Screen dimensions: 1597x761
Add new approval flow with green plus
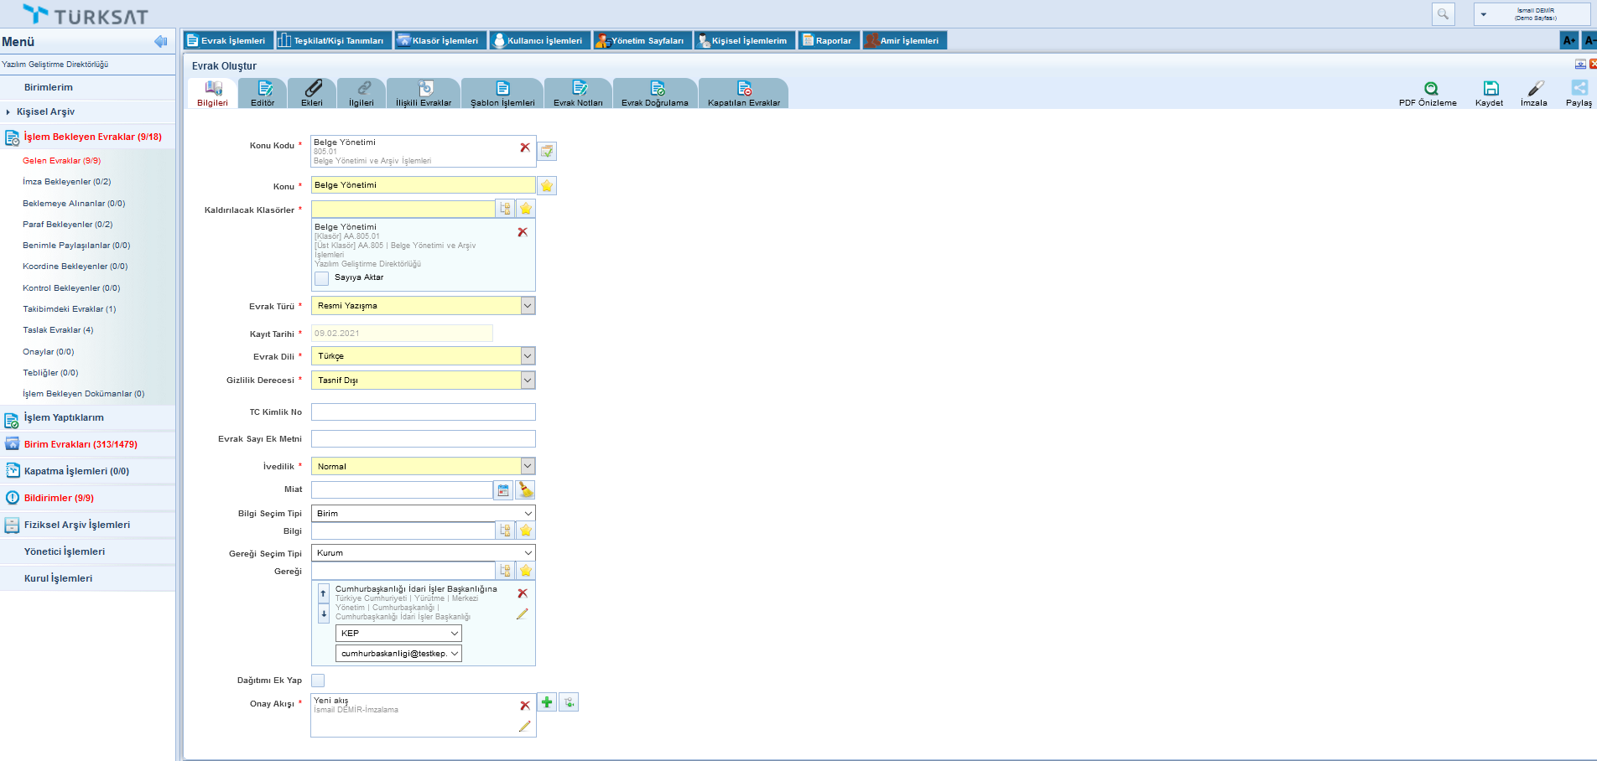click(547, 702)
